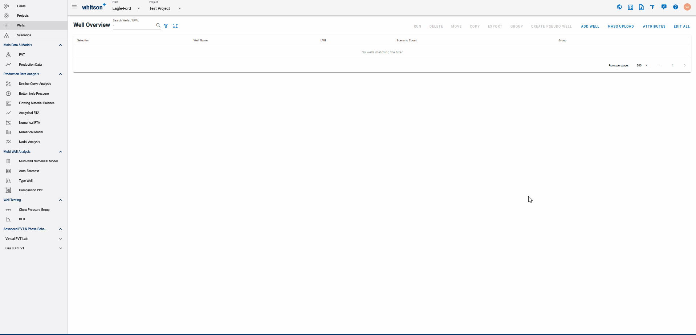Click the EXPORT button
Viewport: 696px width, 335px height.
click(495, 26)
